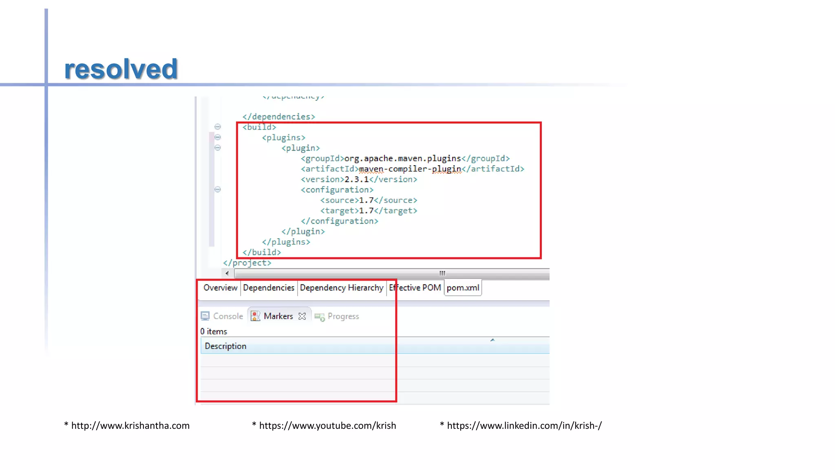Collapse the plugin element fold toggle
Screen dimensions: 835x470
(x=218, y=148)
